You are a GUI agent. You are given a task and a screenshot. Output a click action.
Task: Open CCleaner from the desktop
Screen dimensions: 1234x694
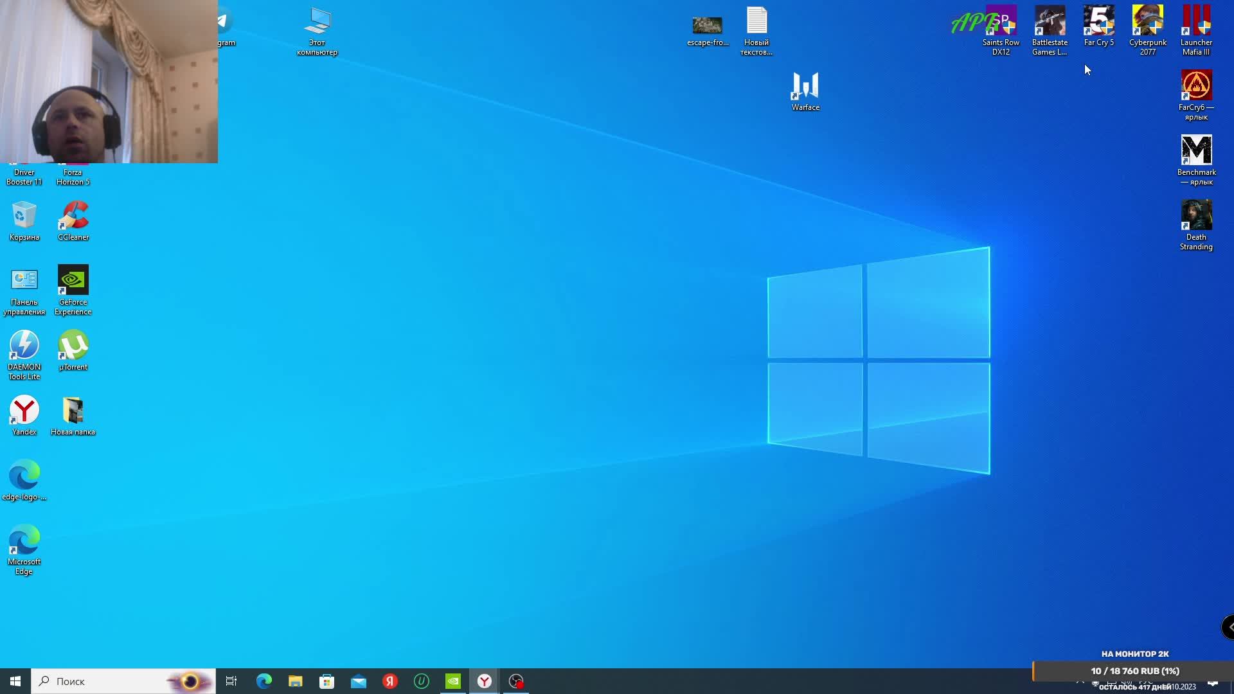pyautogui.click(x=73, y=217)
